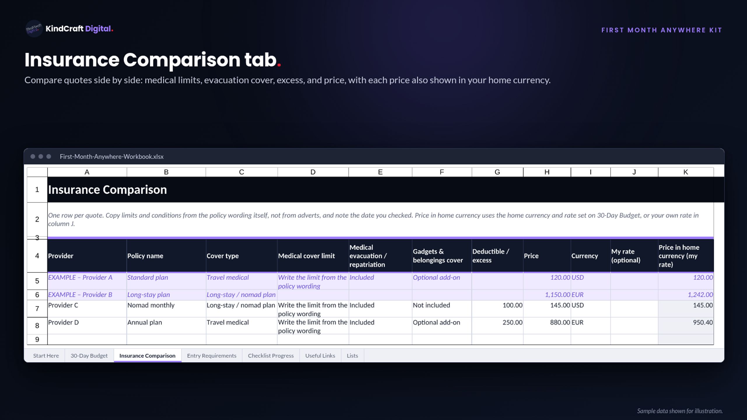The width and height of the screenshot is (747, 420).
Task: Click the EUR currency cell for Provider D
Action: pos(591,326)
